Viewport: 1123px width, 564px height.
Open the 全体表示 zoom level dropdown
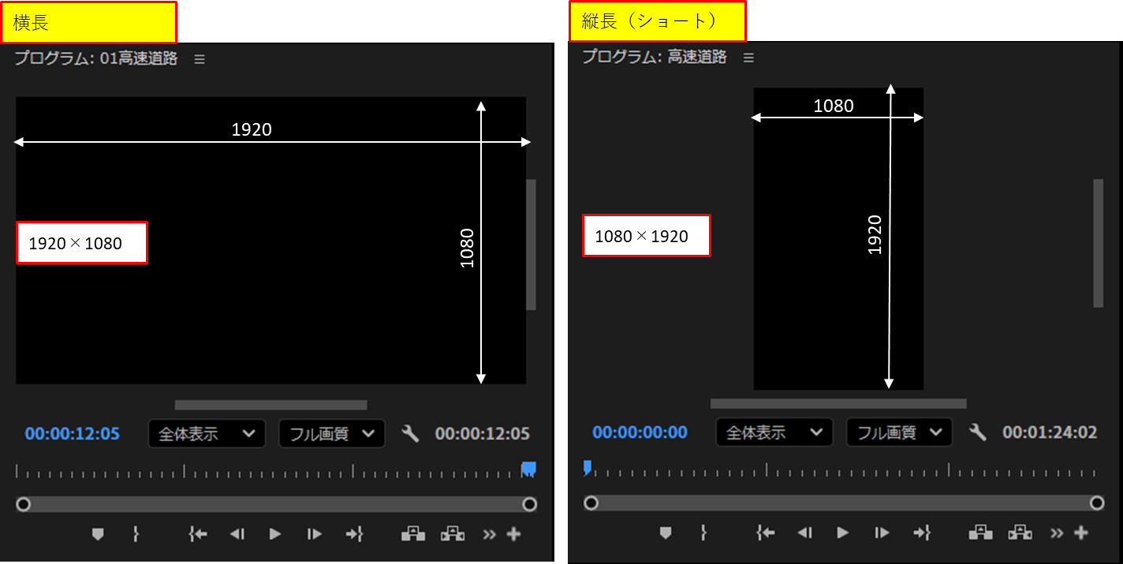(207, 433)
